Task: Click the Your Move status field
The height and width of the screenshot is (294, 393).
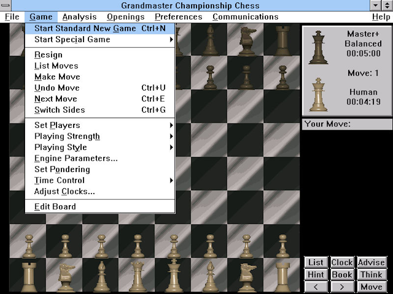Action: [x=347, y=124]
